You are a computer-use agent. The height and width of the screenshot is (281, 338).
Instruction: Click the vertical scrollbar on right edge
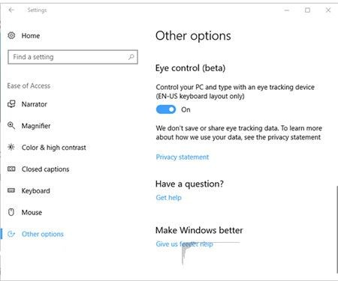coord(336,229)
